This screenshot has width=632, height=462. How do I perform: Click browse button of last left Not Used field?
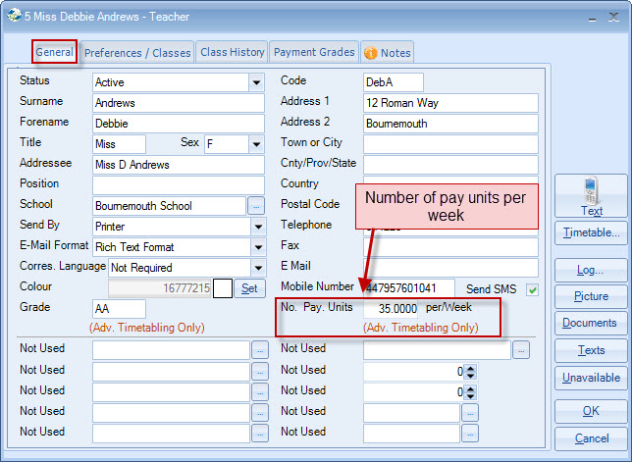259,433
